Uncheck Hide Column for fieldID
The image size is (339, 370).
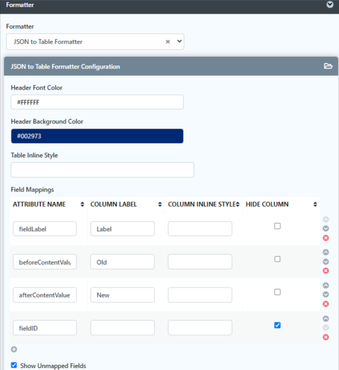click(277, 325)
